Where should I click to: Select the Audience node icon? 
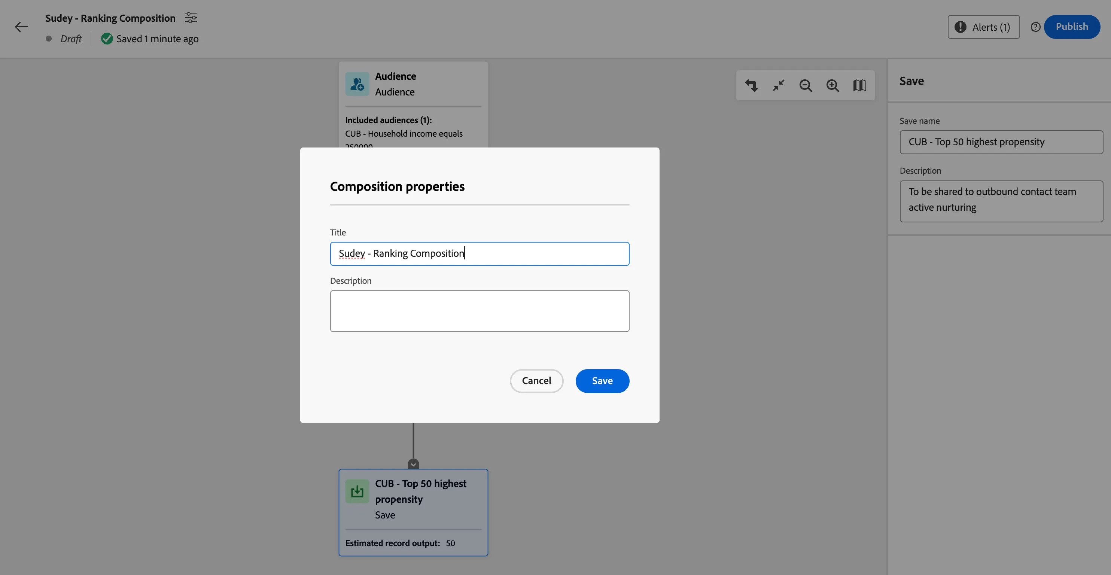(x=357, y=84)
